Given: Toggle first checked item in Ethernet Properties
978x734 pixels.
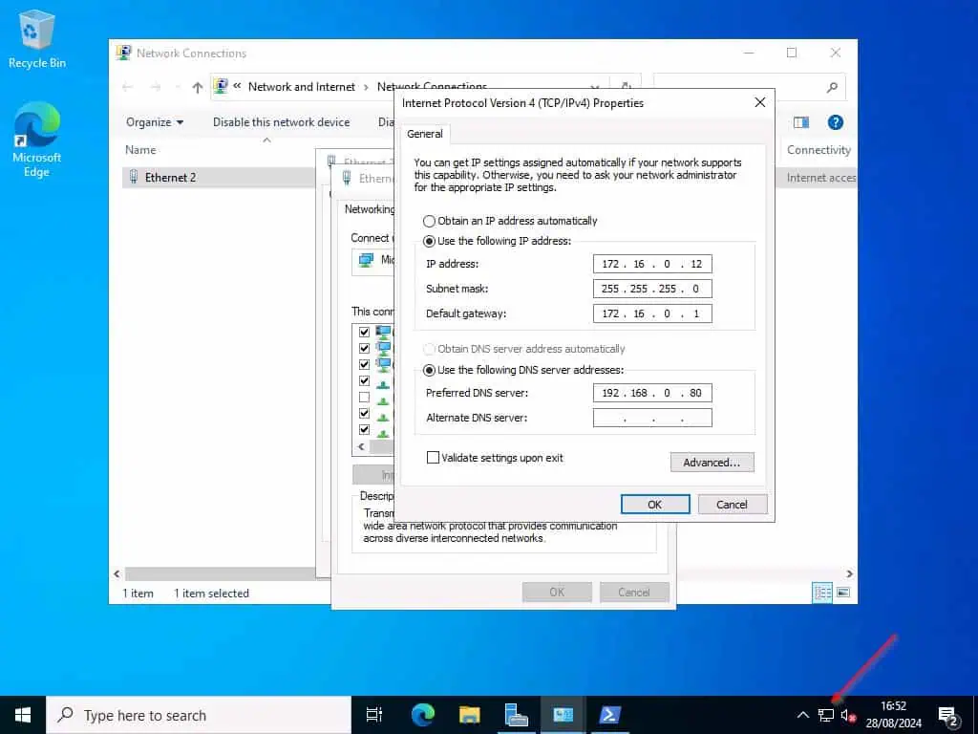Looking at the screenshot, I should 364,332.
